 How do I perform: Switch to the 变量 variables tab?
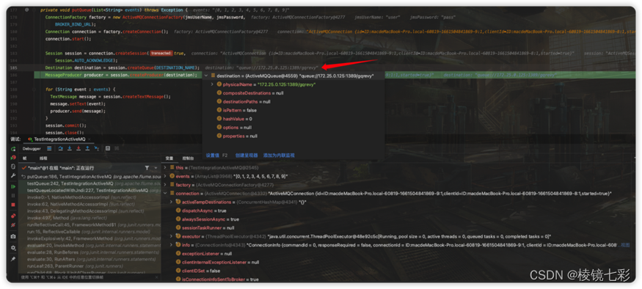click(x=169, y=158)
